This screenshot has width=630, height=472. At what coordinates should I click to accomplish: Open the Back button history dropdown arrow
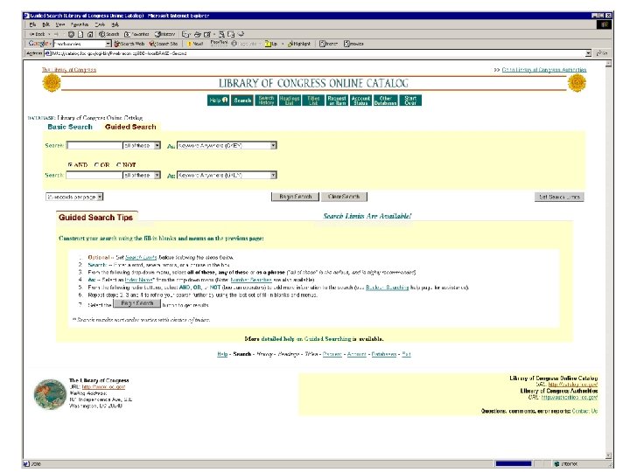coord(49,34)
